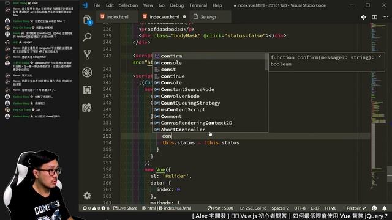Viewport: 392px width, 220px height.
Task: Open the Selection menu
Action: click(128, 5)
